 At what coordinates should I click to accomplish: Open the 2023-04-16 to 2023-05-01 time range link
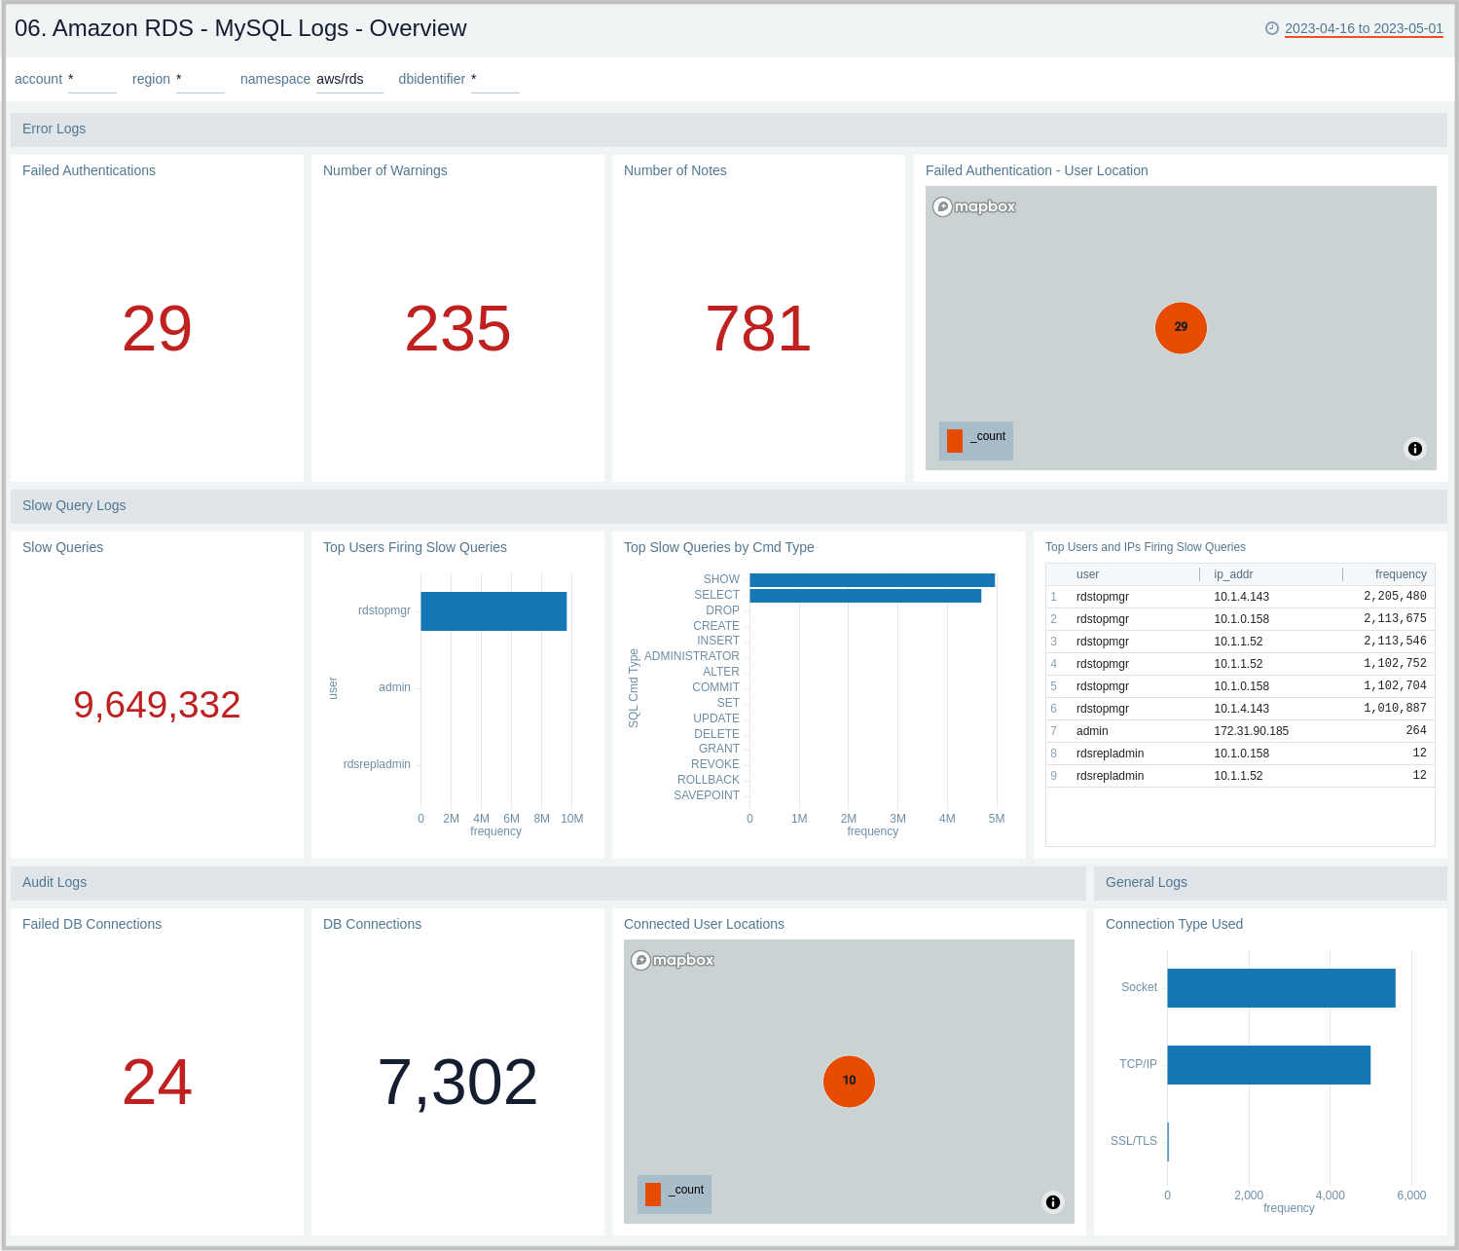1363,29
